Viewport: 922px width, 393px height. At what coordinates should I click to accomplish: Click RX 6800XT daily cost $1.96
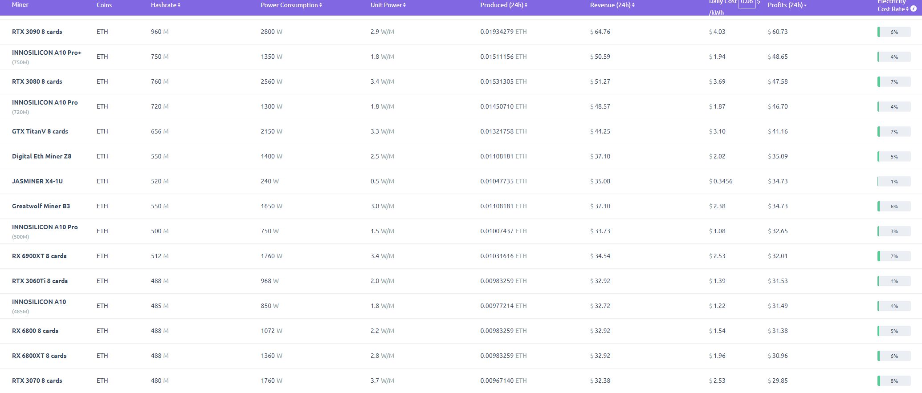pos(717,356)
